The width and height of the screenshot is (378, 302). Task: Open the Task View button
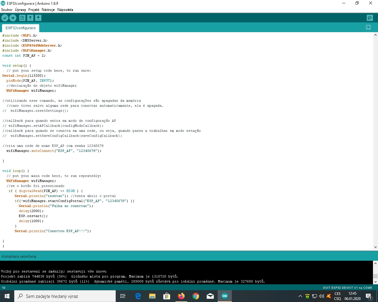pyautogui.click(x=123, y=296)
